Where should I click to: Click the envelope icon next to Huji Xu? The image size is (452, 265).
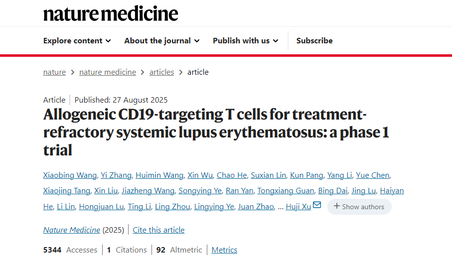[317, 205]
